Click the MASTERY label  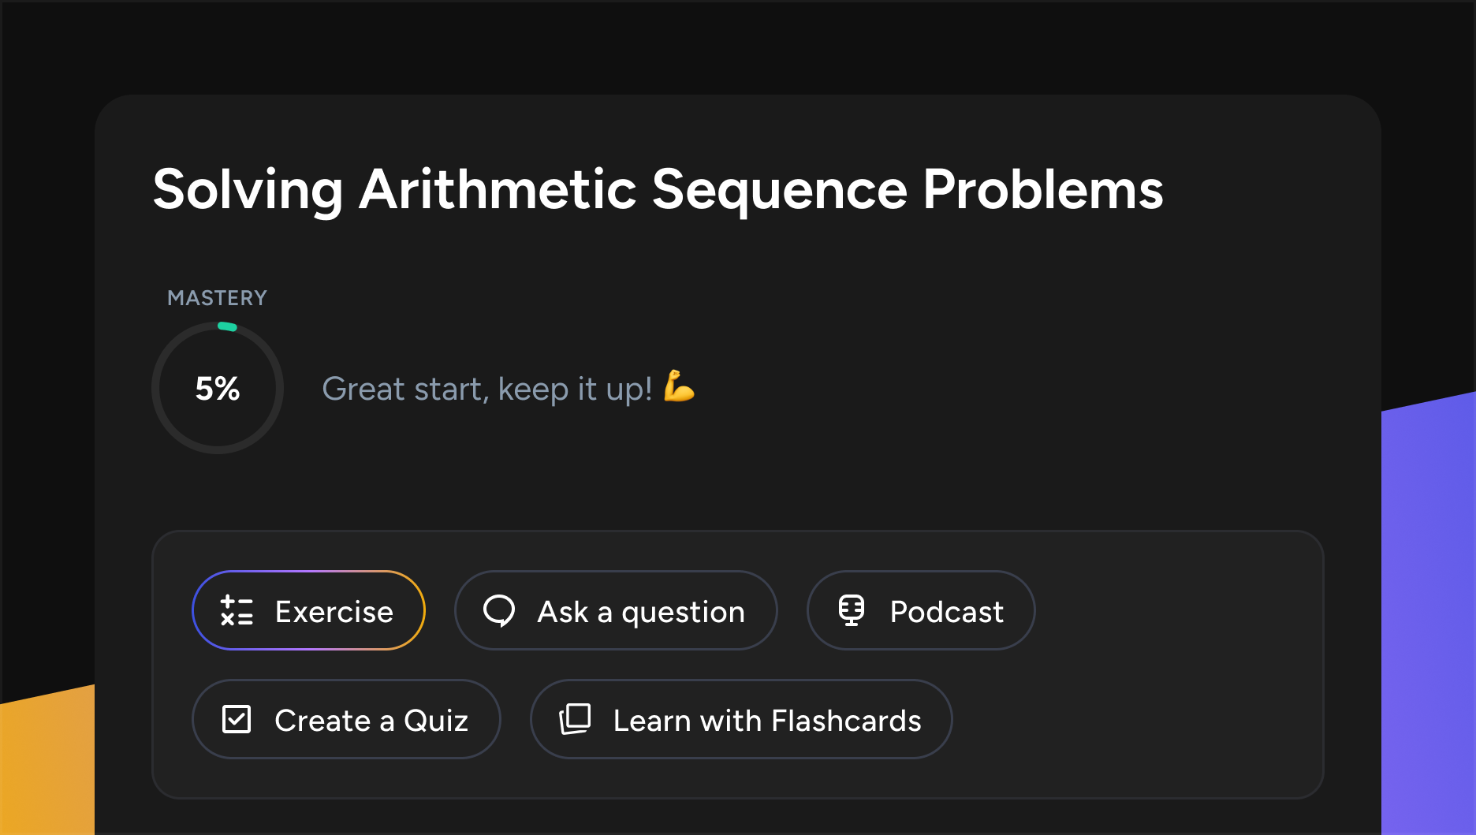pos(217,298)
